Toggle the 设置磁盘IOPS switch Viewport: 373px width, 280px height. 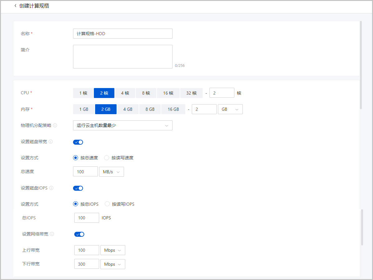[x=78, y=188]
